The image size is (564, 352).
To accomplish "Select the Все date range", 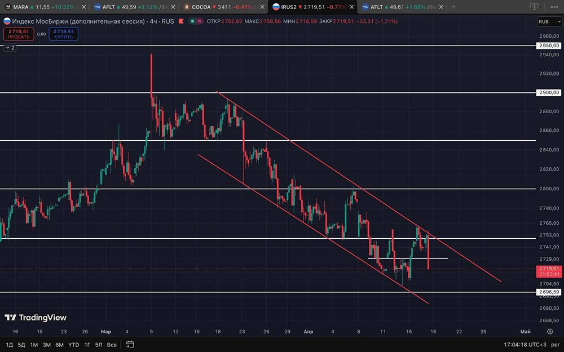I will click(112, 345).
